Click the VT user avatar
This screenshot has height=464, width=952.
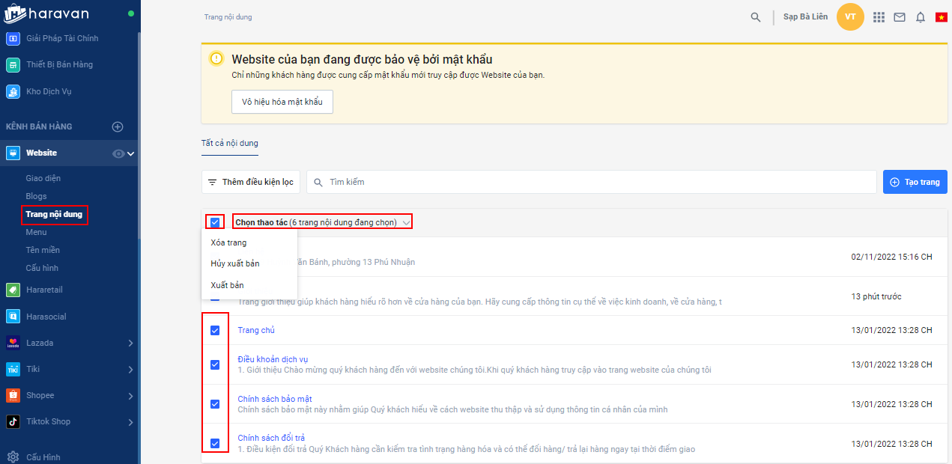pyautogui.click(x=850, y=17)
